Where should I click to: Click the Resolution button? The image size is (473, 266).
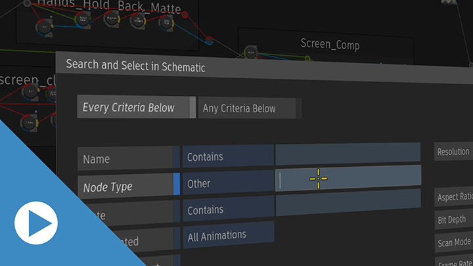pyautogui.click(x=453, y=152)
